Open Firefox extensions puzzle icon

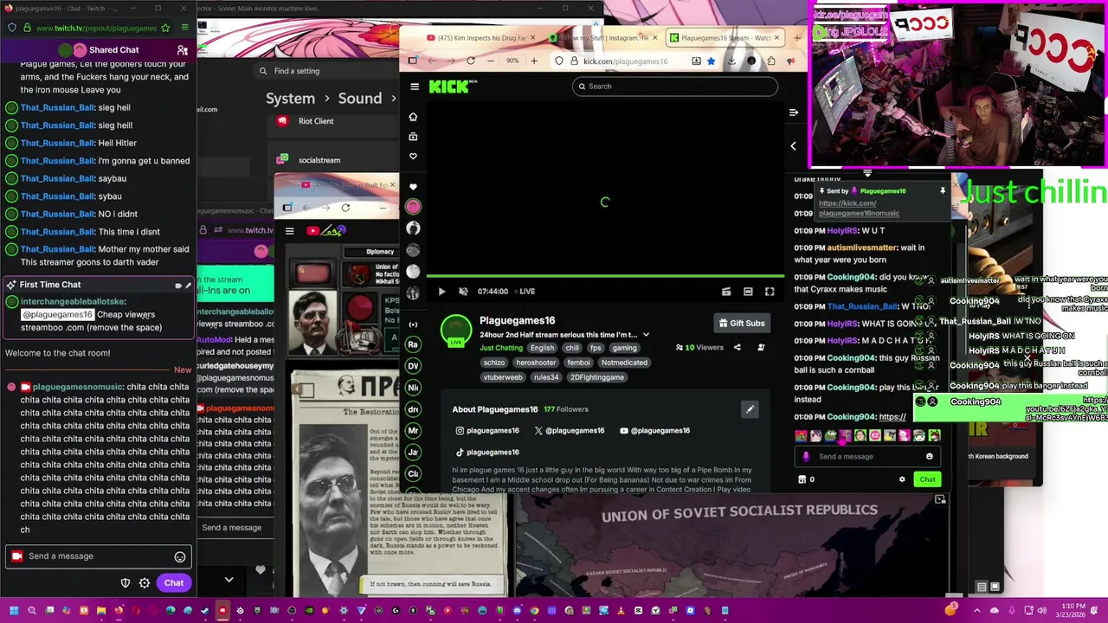[771, 61]
